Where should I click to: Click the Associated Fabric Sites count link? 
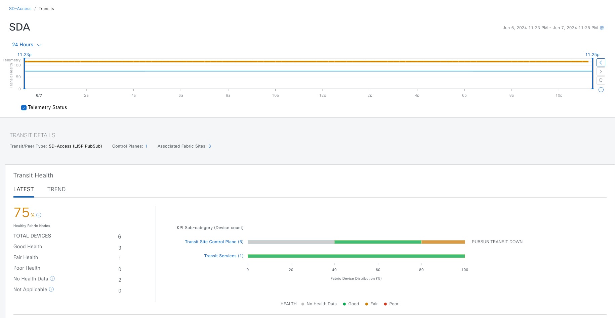[x=210, y=146]
